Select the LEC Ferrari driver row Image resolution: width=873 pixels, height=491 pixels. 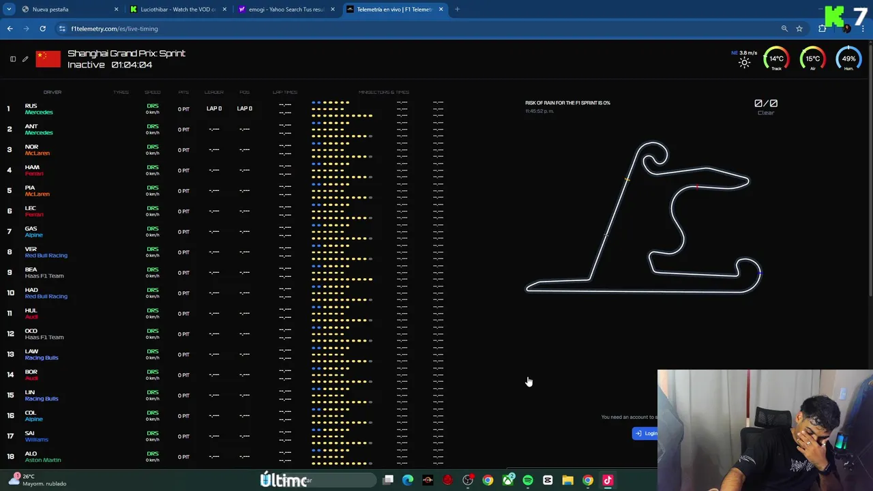(225, 211)
